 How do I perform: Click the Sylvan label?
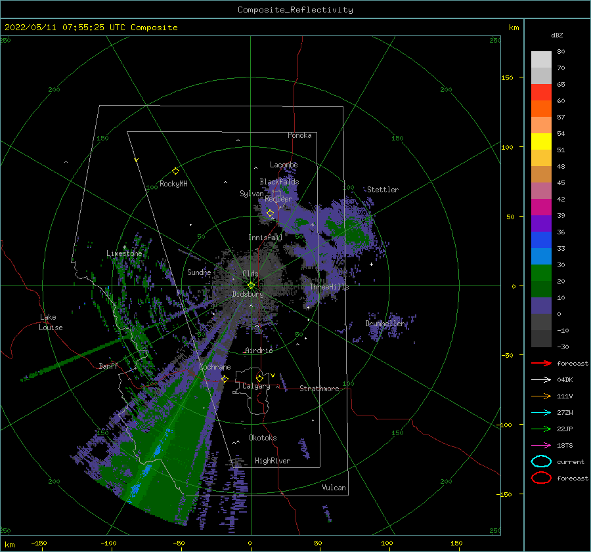click(x=252, y=194)
